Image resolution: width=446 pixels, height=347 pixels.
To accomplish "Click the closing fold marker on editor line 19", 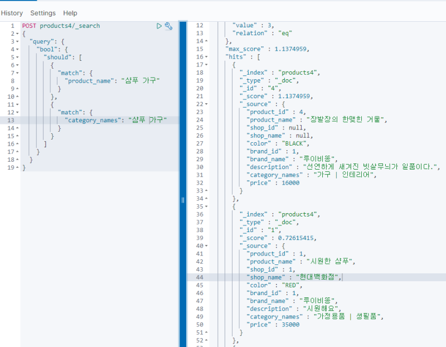I will coord(17,168).
